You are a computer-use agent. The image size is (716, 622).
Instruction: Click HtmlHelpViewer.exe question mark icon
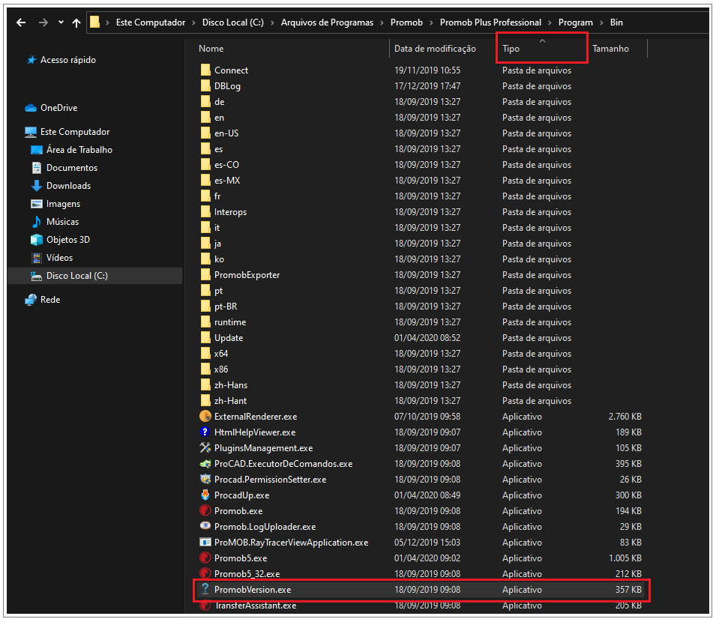click(x=205, y=432)
